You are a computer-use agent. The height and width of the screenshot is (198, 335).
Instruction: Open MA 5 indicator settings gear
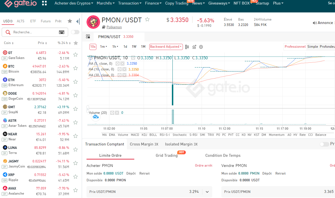click(x=118, y=64)
